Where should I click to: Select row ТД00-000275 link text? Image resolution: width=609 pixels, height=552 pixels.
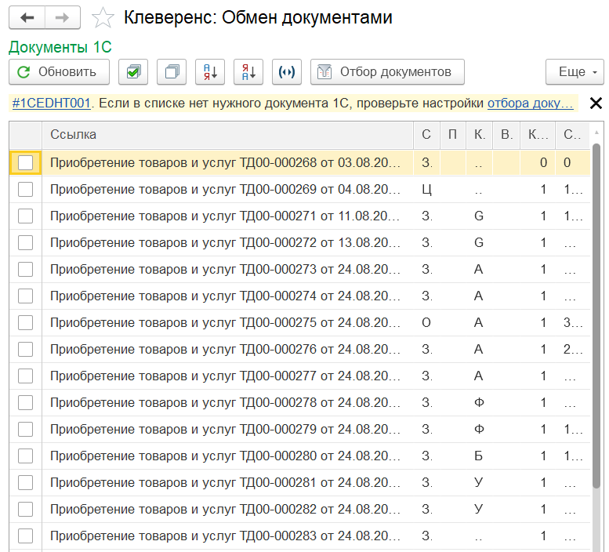point(225,323)
